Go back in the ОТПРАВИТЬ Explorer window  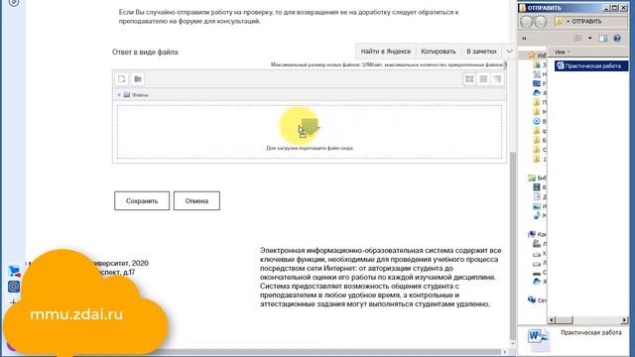pos(527,22)
